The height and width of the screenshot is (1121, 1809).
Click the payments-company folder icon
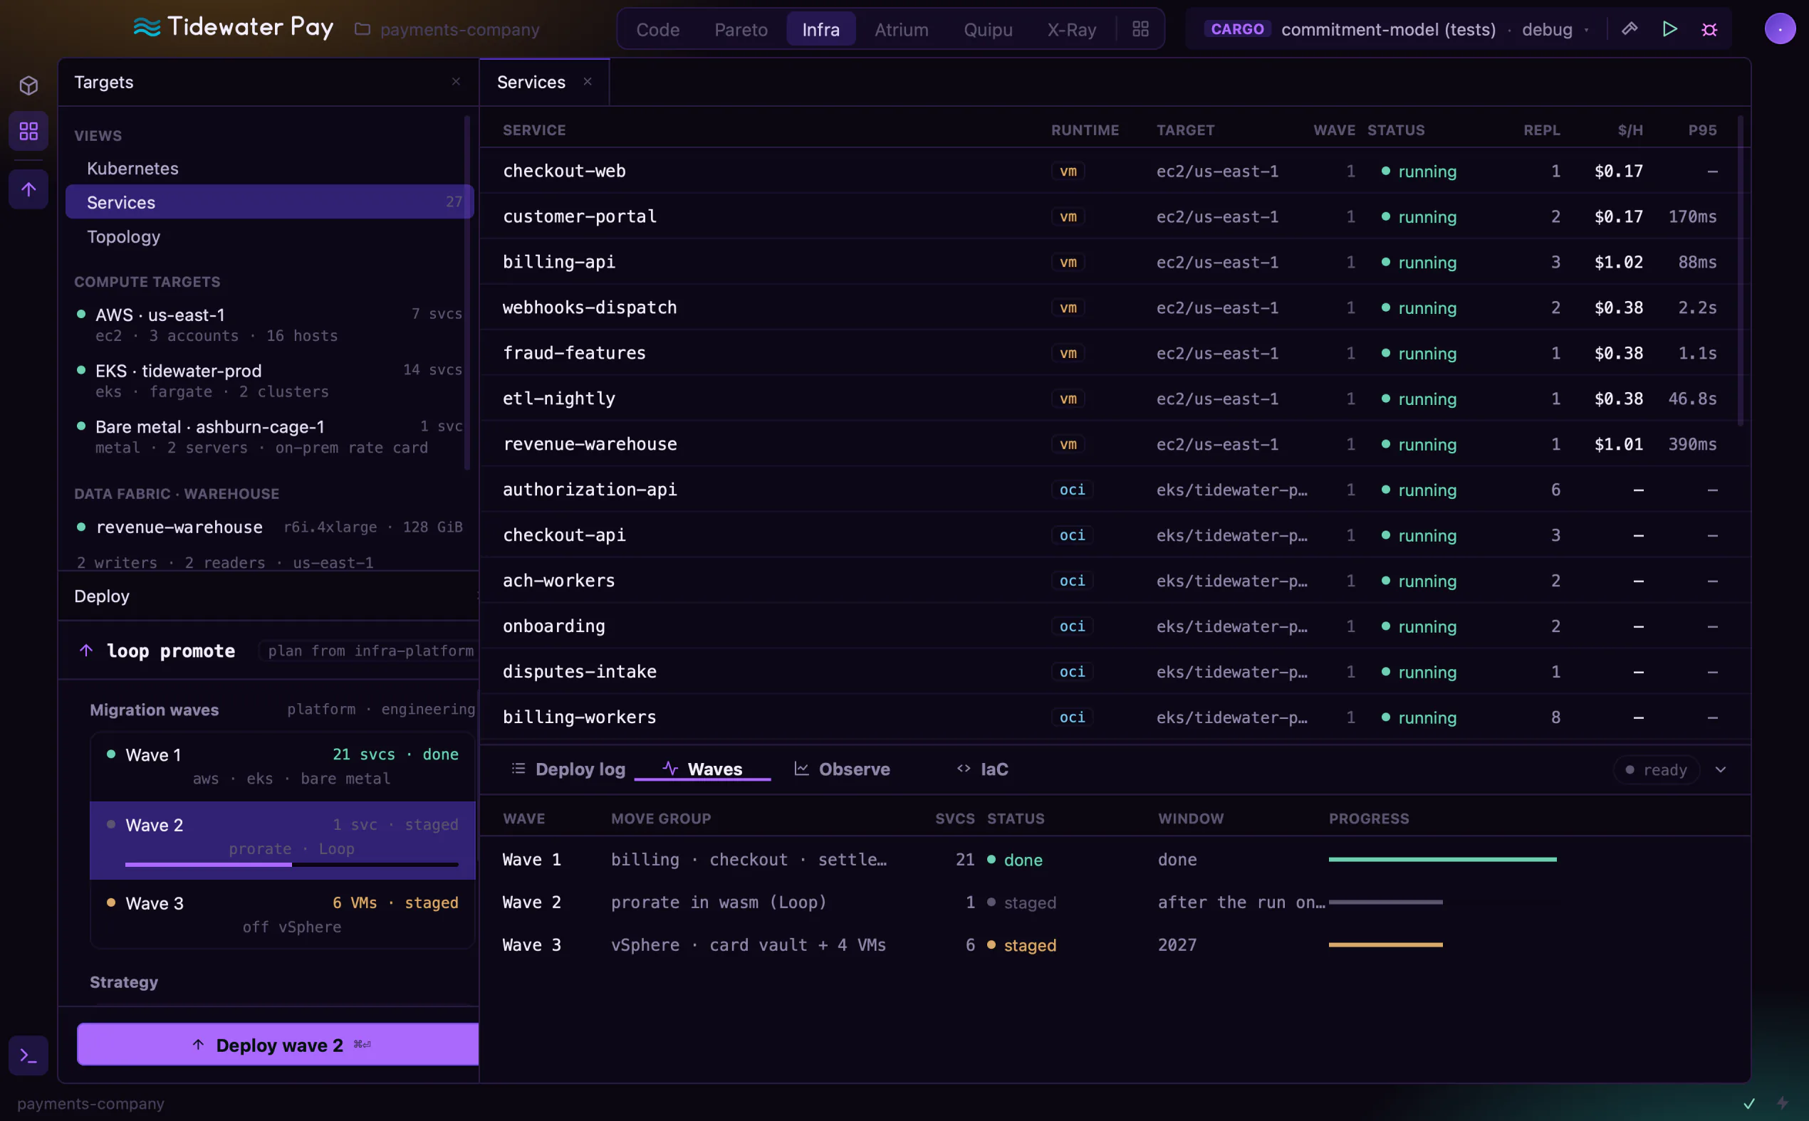click(x=362, y=29)
